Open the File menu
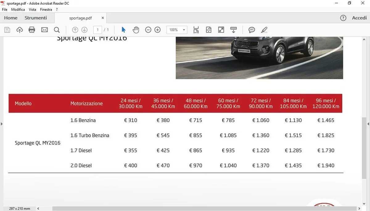 [x=5, y=10]
